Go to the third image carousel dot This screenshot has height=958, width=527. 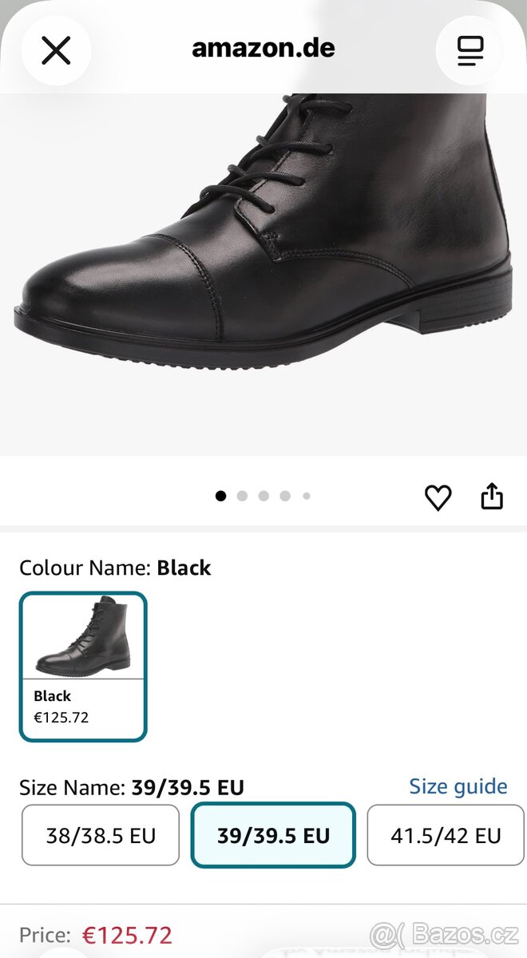coord(263,496)
